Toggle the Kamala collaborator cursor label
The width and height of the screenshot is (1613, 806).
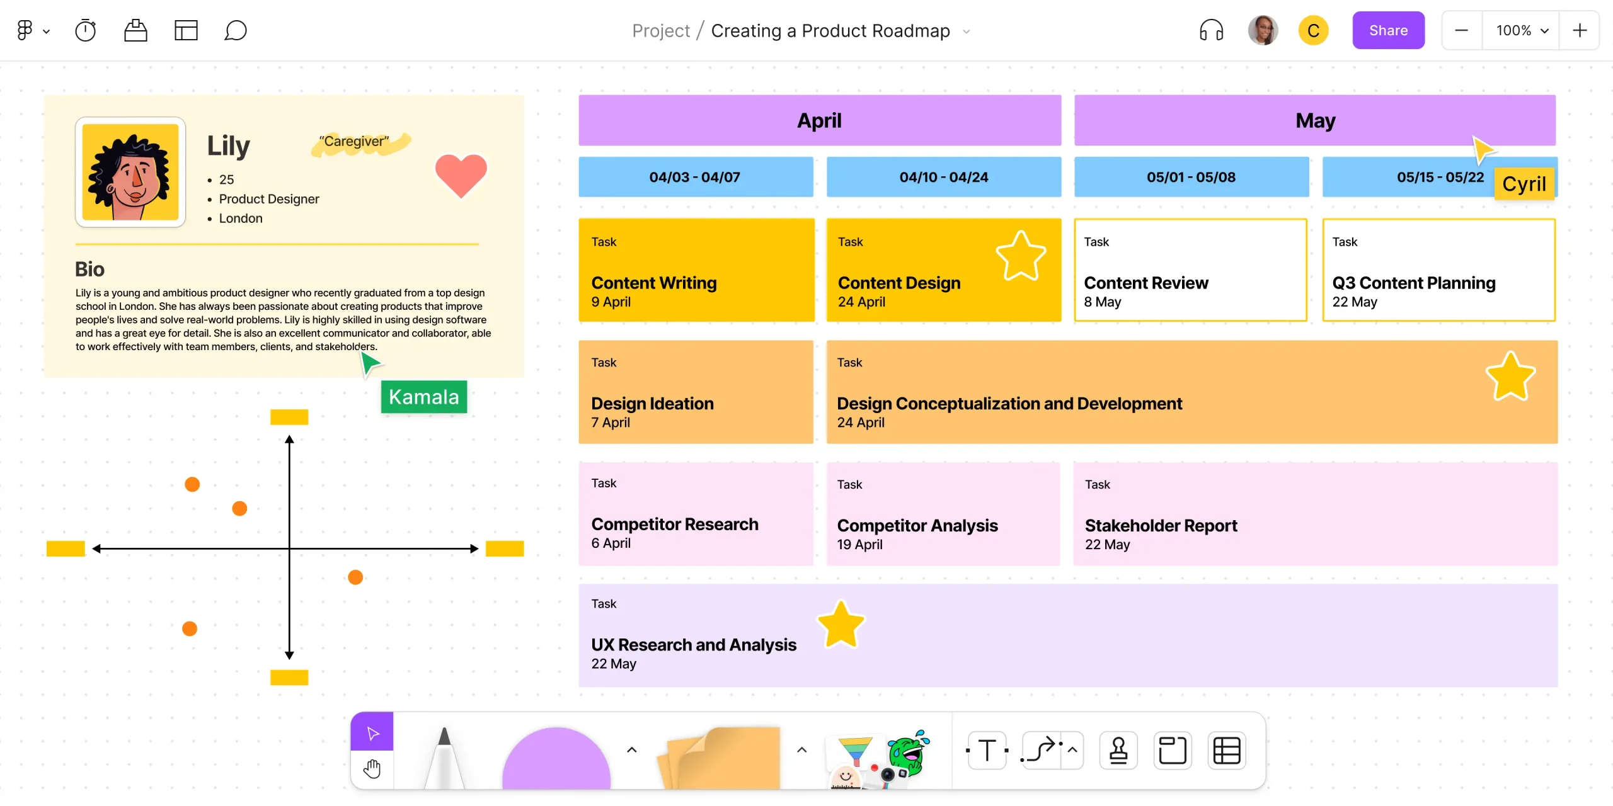tap(424, 396)
